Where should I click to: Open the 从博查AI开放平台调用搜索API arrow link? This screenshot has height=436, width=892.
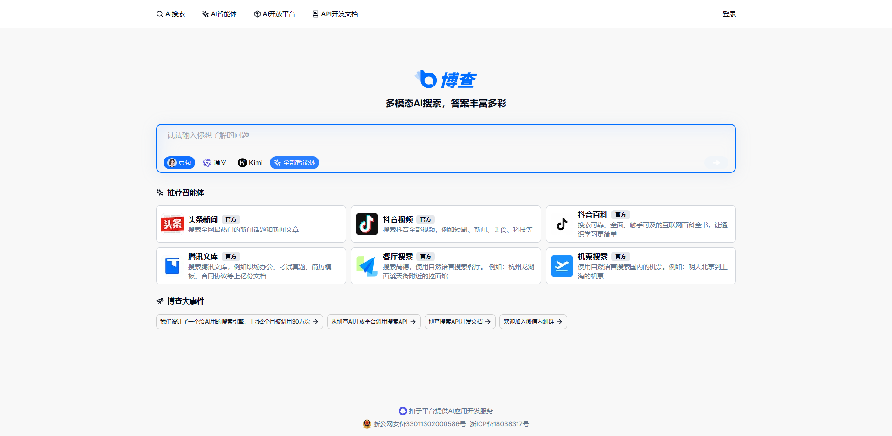click(374, 321)
